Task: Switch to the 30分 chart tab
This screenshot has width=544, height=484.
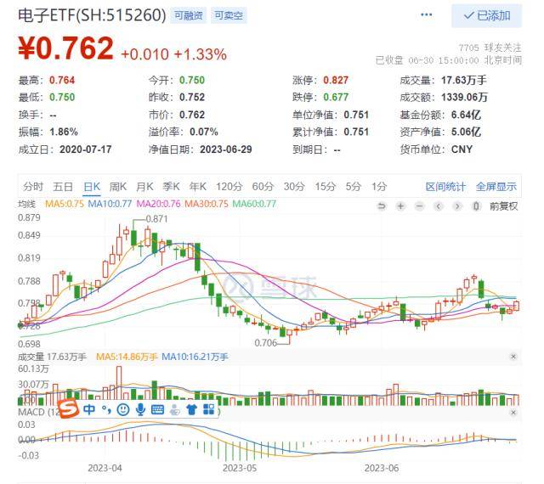Action: (294, 187)
